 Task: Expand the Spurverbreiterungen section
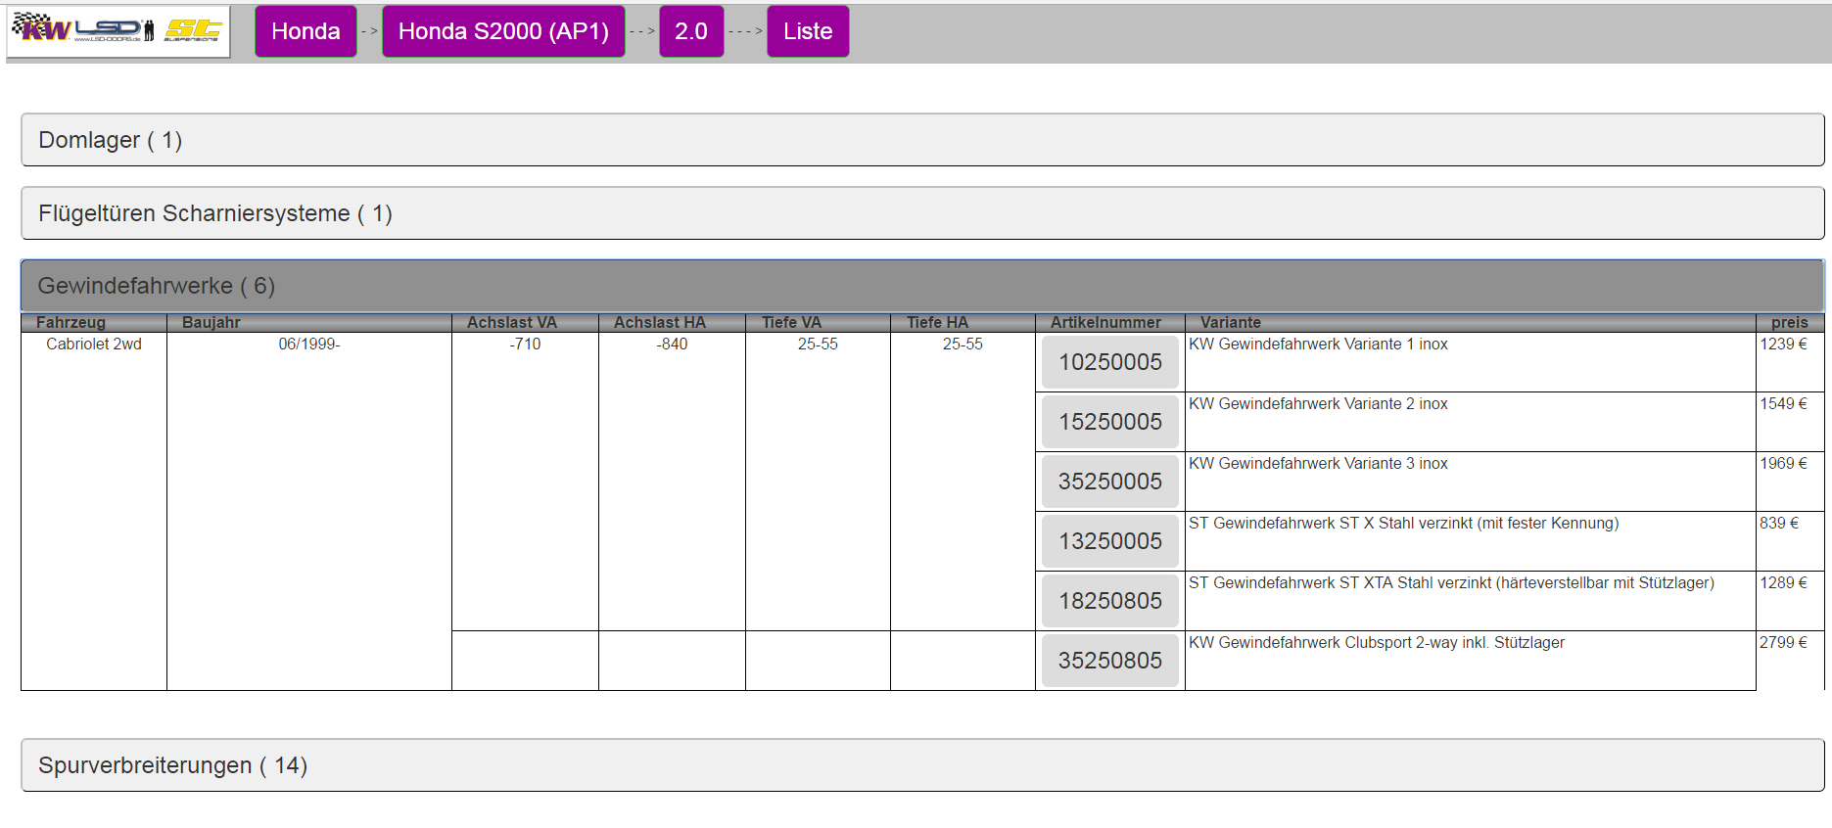click(x=921, y=765)
